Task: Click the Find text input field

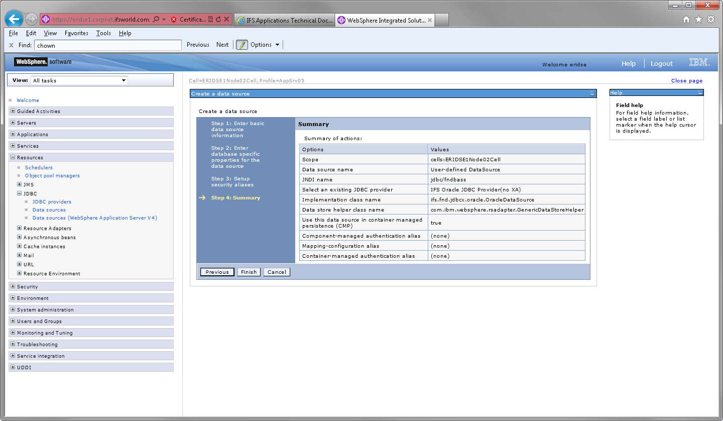Action: pos(107,45)
